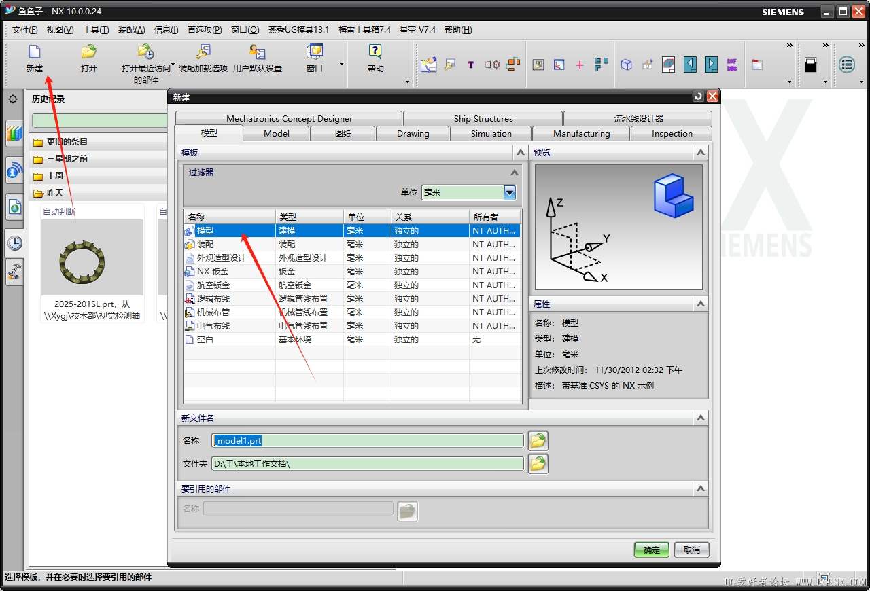Screen dimensions: 870x591
Task: Click the right-pointing arrow sheet icon
Action: click(711, 65)
